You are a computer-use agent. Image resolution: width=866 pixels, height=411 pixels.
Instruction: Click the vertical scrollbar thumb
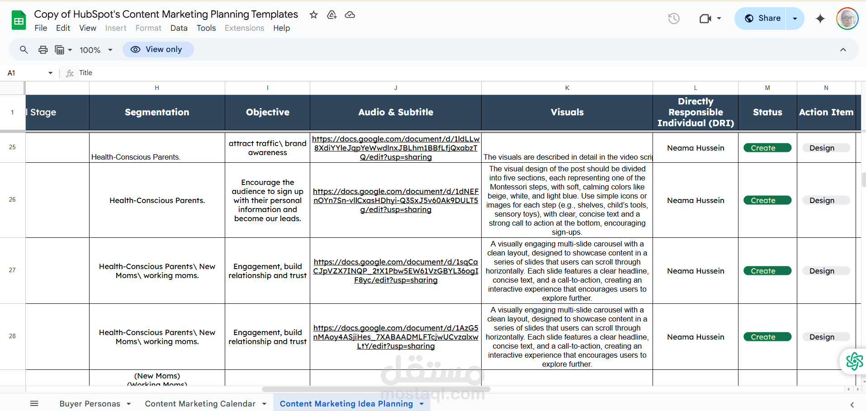[864, 180]
